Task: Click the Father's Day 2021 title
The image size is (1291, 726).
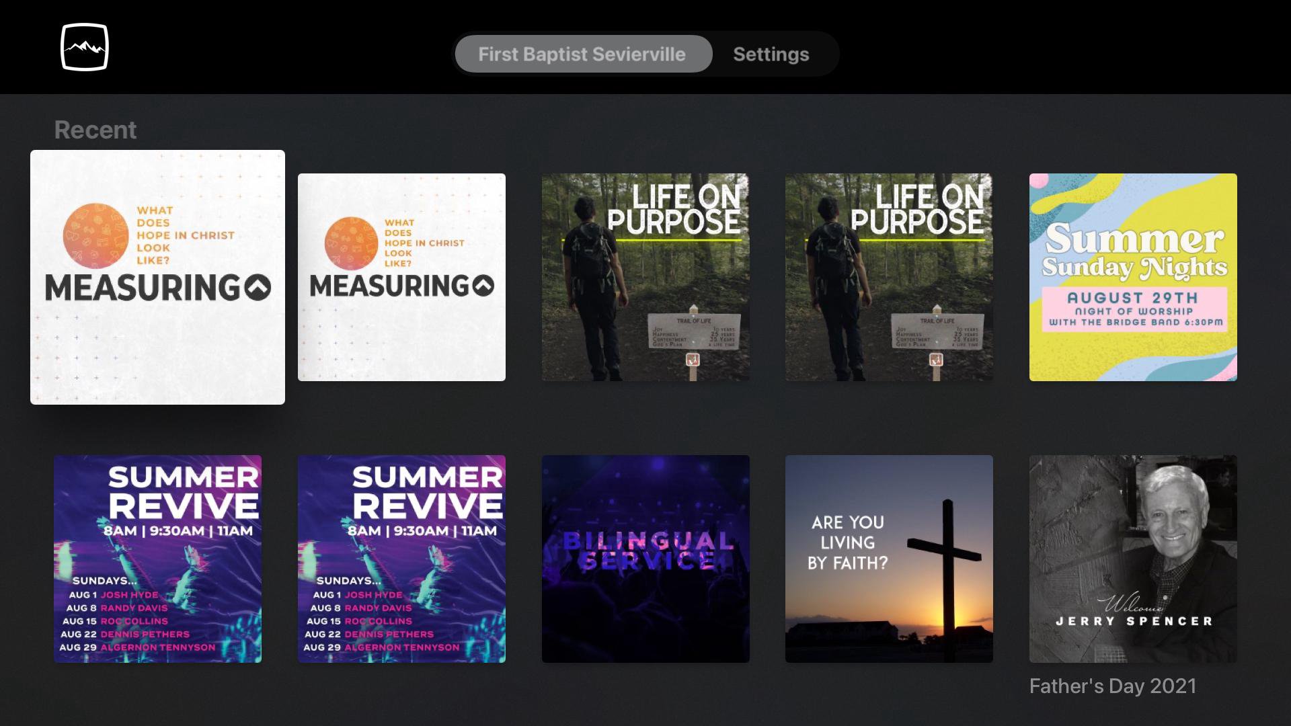Action: tap(1113, 686)
